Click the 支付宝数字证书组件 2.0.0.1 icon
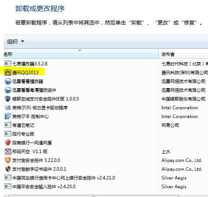 pos(8,169)
